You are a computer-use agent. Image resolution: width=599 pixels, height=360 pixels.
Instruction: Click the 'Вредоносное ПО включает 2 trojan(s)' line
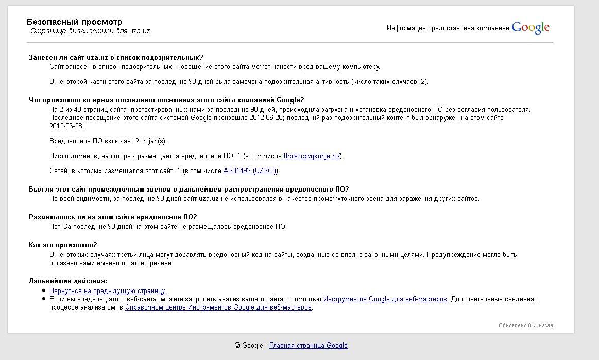tap(108, 141)
